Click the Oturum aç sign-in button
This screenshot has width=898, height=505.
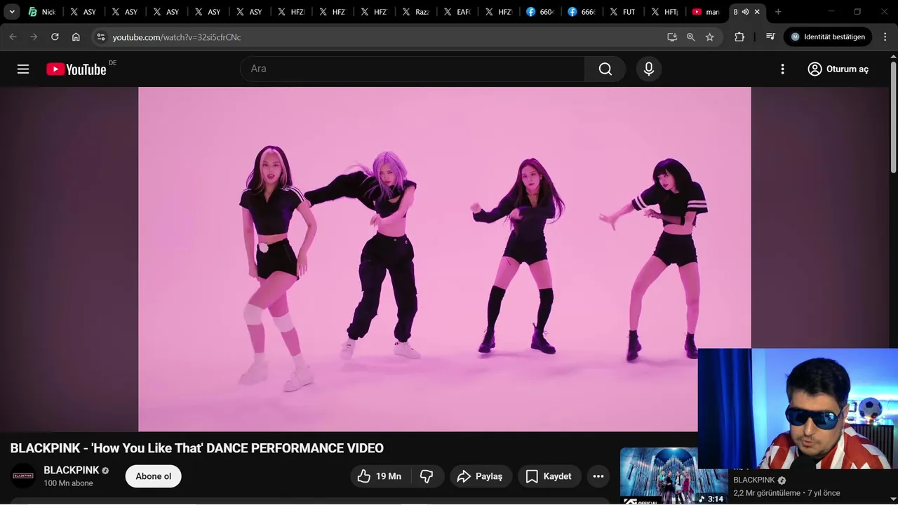(x=838, y=69)
